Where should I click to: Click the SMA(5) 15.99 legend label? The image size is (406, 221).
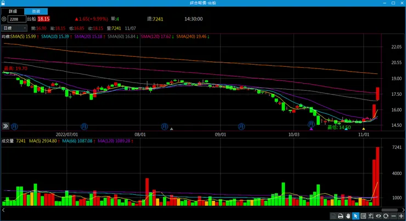(24, 37)
